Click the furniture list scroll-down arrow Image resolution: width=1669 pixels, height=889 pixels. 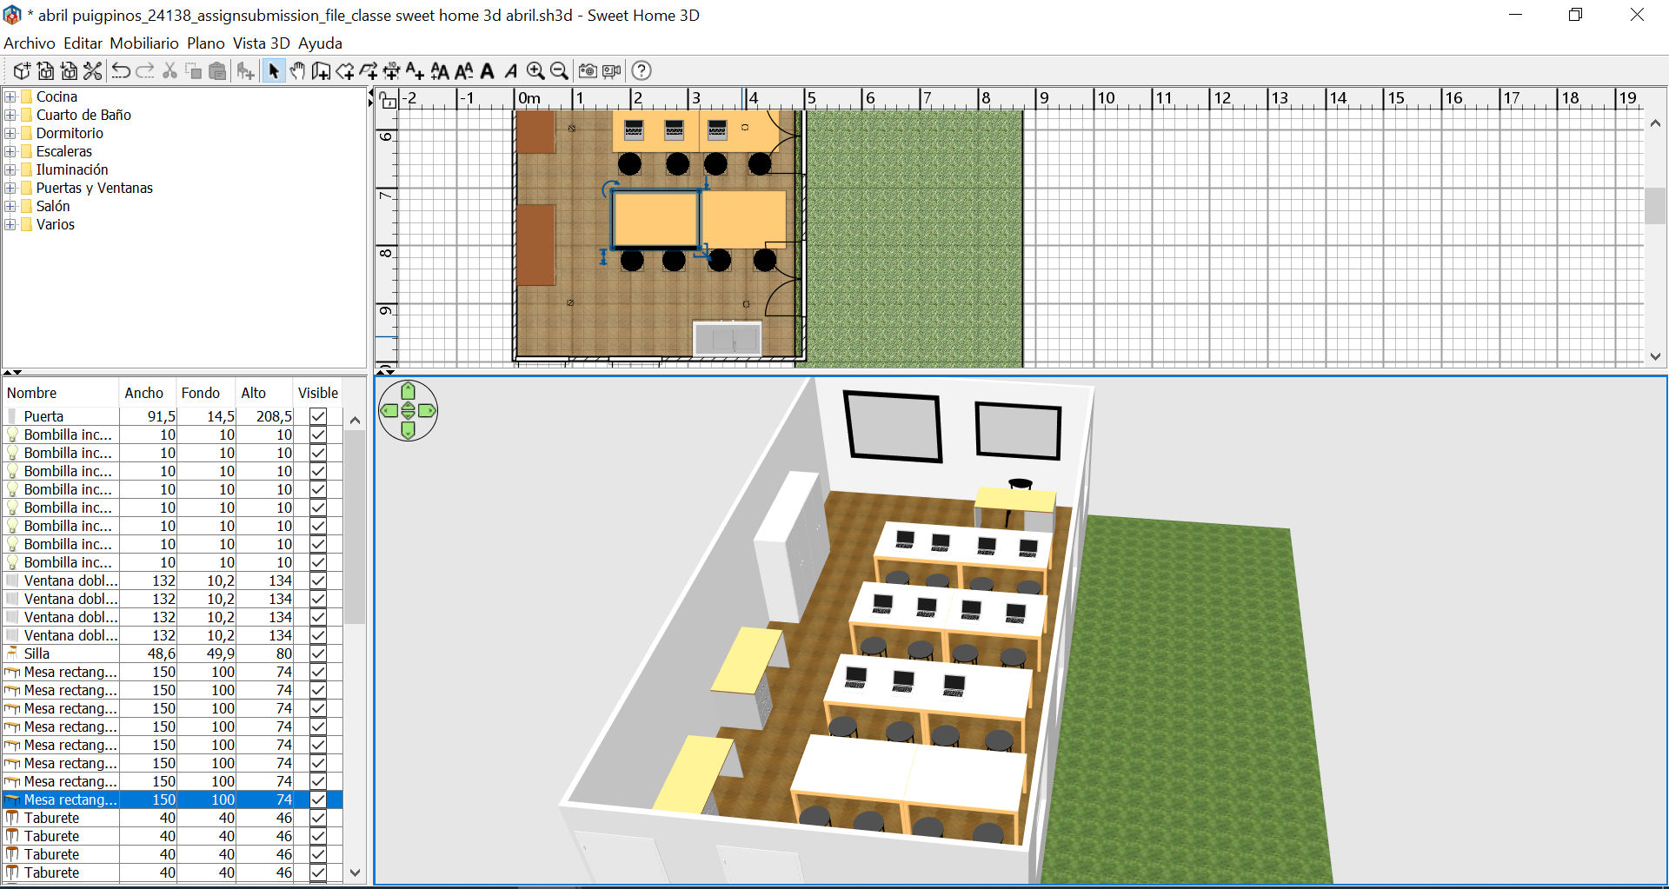tap(355, 872)
